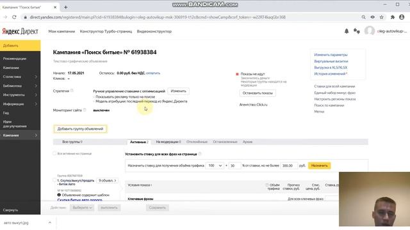
Task: Expand the bottom Кампания sidebar item
Action: (x=36, y=135)
